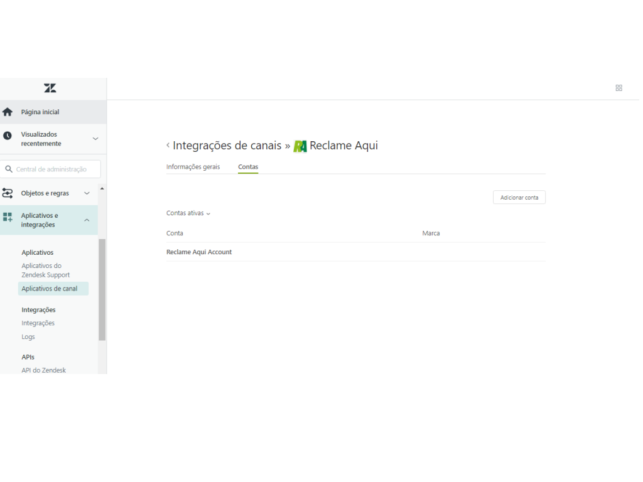Click the Adicionar conta button
The width and height of the screenshot is (643, 482).
(x=519, y=198)
